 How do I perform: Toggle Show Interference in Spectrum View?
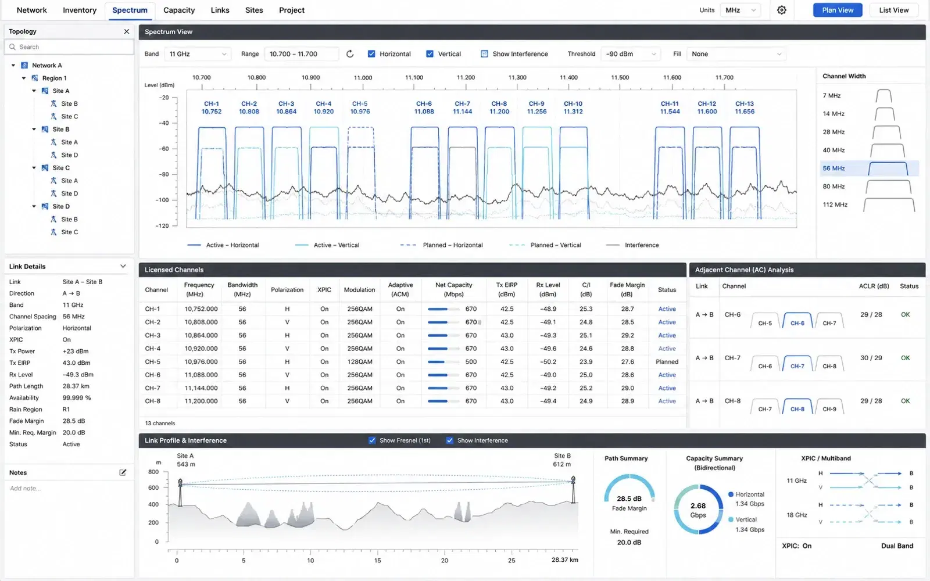click(x=484, y=54)
